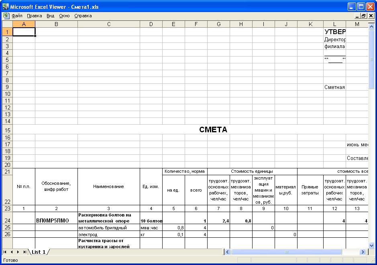Click the vertical scrollbar thumb
Viewport: 377px width, 265px height.
click(371, 59)
